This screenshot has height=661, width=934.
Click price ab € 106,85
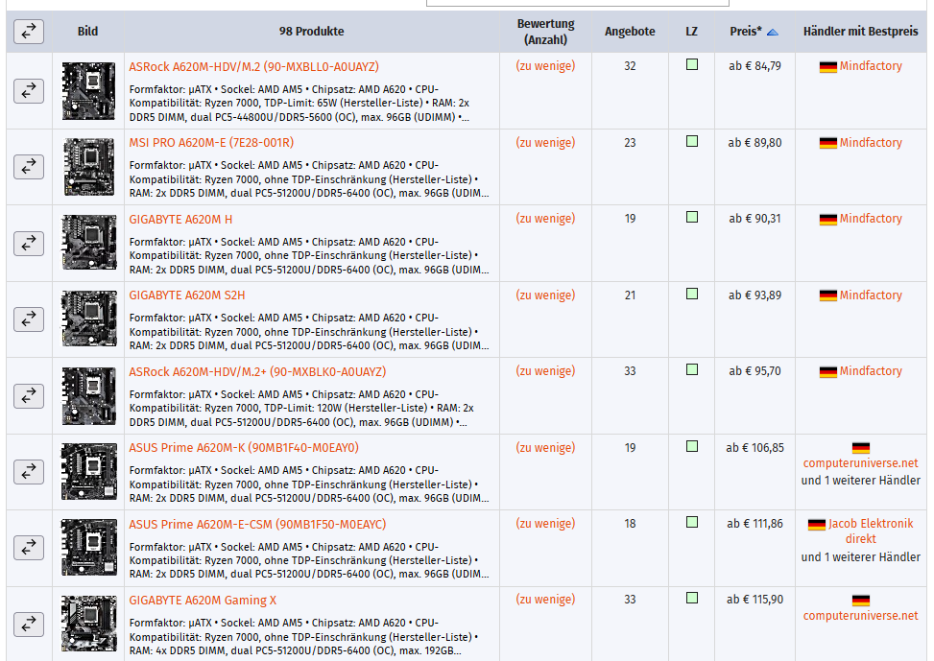click(754, 447)
